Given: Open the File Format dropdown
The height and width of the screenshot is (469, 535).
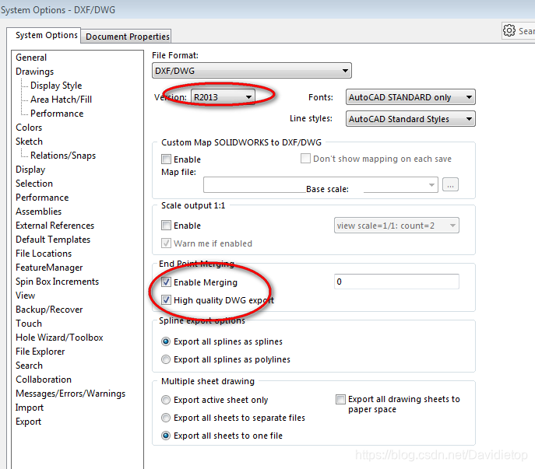Looking at the screenshot, I should click(252, 71).
